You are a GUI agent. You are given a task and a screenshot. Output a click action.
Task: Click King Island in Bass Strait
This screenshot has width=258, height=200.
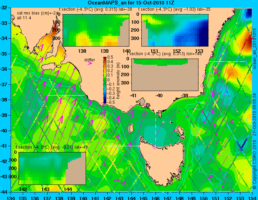(x=131, y=128)
